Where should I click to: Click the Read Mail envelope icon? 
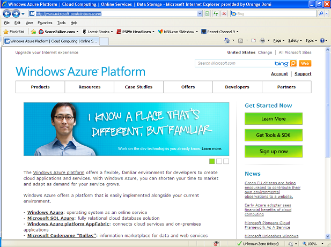click(254, 41)
